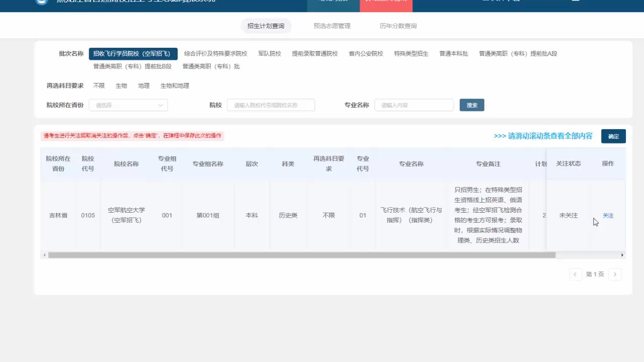644x362 pixels.
Task: Click the 0105 school code cell
Action: click(x=88, y=216)
